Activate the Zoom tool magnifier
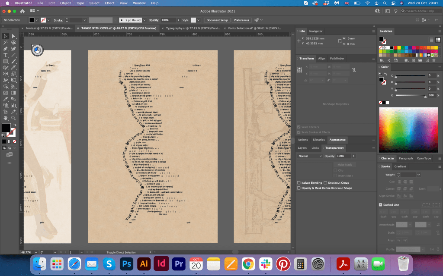 click(14, 118)
